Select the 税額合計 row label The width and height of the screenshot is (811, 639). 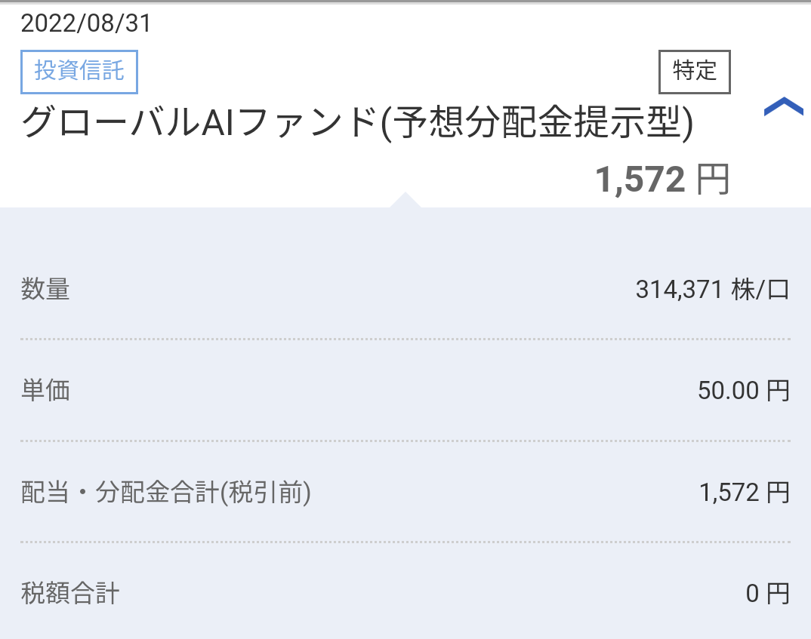point(69,594)
